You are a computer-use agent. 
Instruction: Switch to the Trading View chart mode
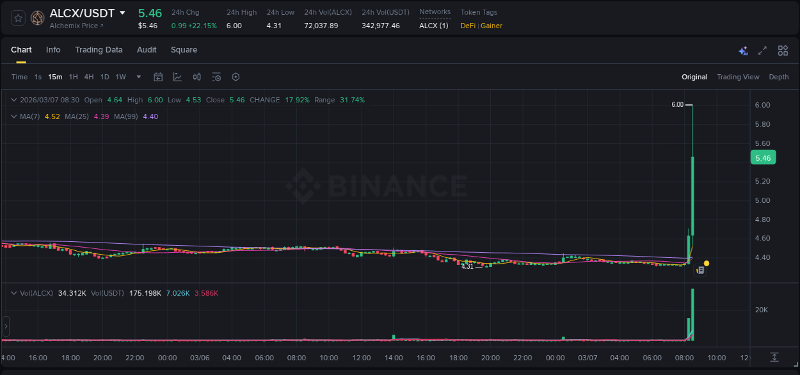coord(738,77)
